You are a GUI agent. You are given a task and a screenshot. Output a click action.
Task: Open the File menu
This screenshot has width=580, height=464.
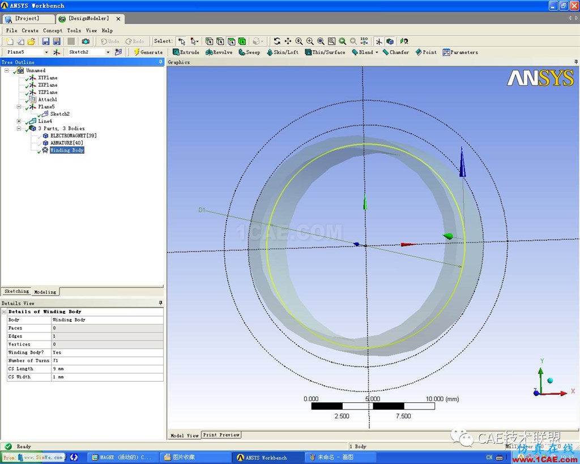[11, 31]
